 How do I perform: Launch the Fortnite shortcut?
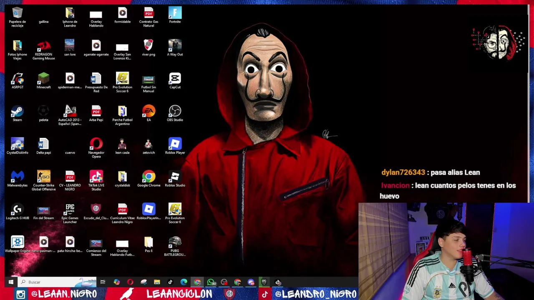pyautogui.click(x=175, y=16)
